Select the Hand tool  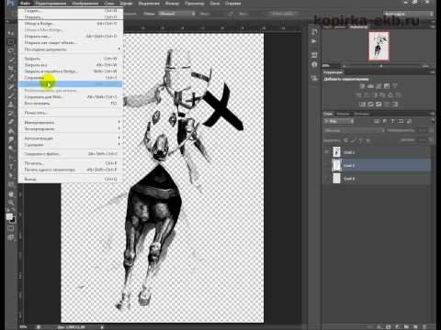click(x=11, y=194)
